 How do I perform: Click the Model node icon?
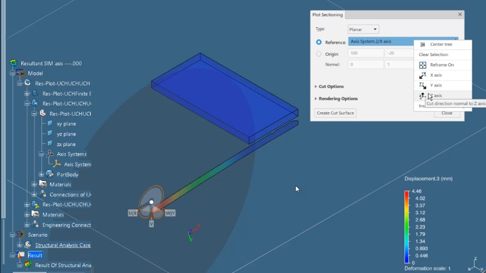[x=21, y=73]
